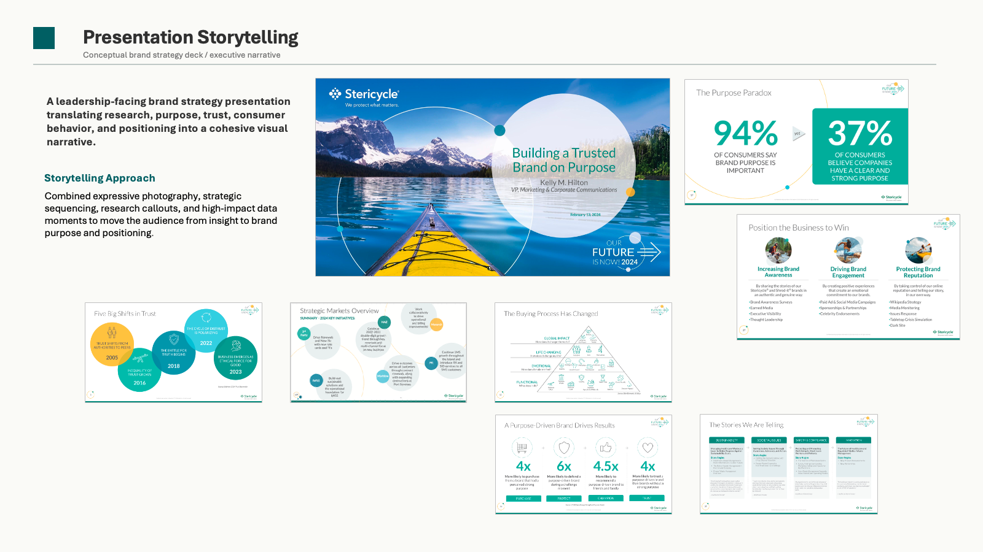Click the green 37% panel
Screen dimensions: 983x552
coord(860,147)
